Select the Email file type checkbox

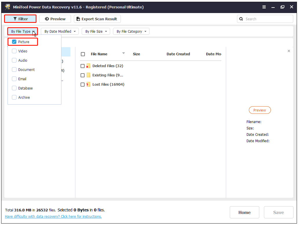click(14, 79)
